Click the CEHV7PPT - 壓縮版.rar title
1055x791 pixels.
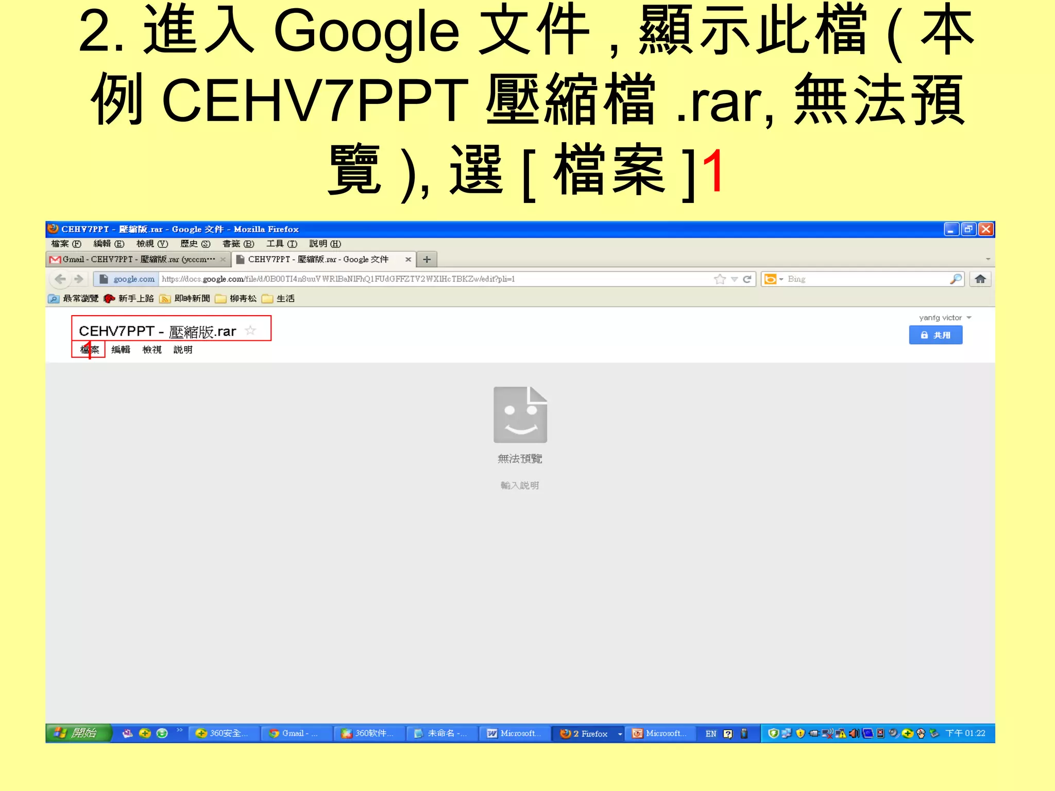158,331
